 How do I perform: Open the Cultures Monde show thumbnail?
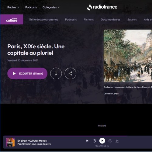point(10,142)
